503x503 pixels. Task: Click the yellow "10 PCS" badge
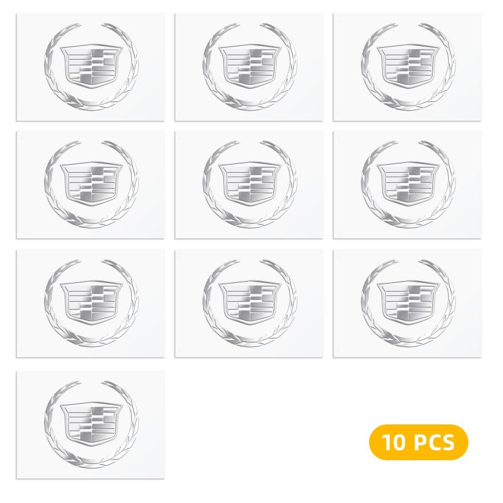tap(419, 442)
